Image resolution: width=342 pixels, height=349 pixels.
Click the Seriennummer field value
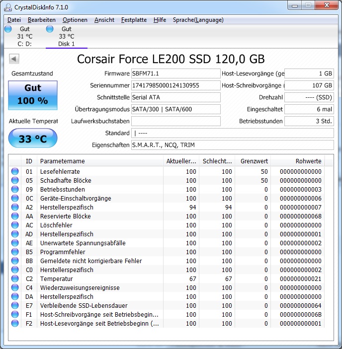click(175, 85)
